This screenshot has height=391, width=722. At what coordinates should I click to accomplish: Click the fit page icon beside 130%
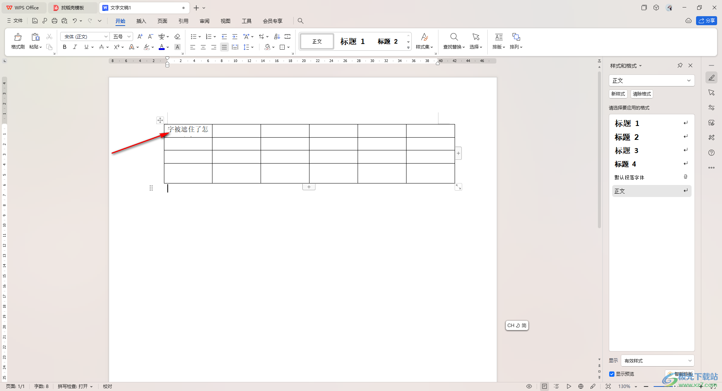(608, 386)
